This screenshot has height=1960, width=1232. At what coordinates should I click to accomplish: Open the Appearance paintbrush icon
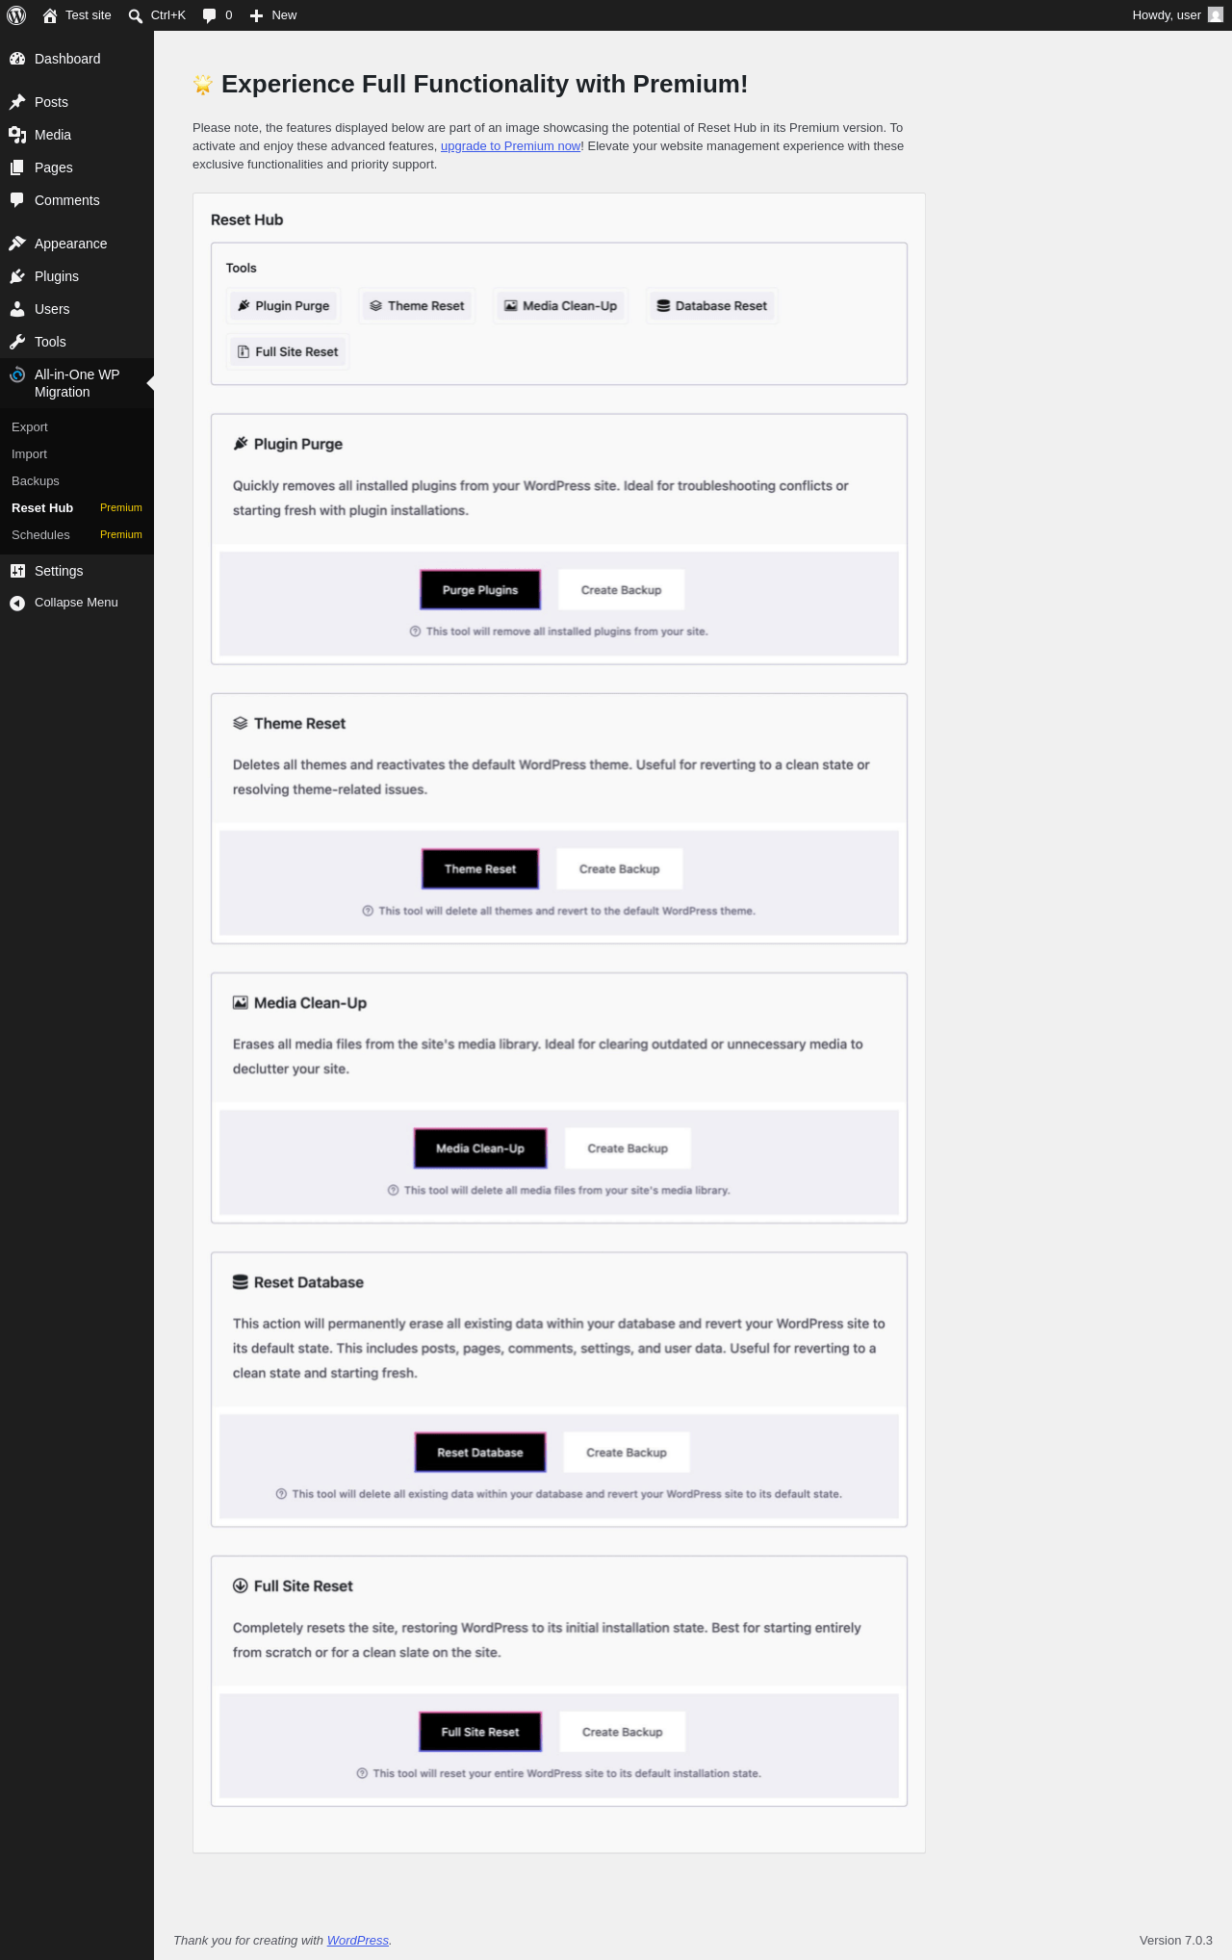[x=17, y=244]
